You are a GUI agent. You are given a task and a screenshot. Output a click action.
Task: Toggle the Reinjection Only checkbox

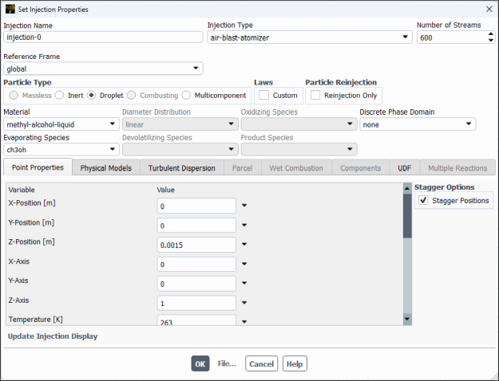[315, 95]
